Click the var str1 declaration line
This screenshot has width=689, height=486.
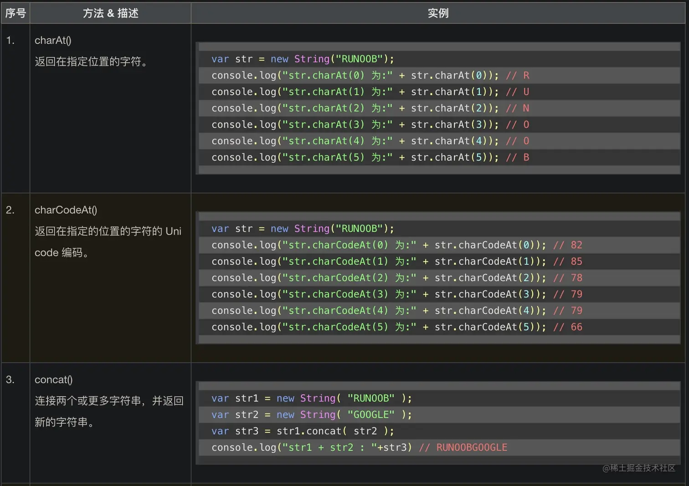[x=312, y=398]
